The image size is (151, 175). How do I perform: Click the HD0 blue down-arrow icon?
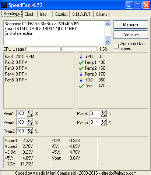[x=81, y=80]
